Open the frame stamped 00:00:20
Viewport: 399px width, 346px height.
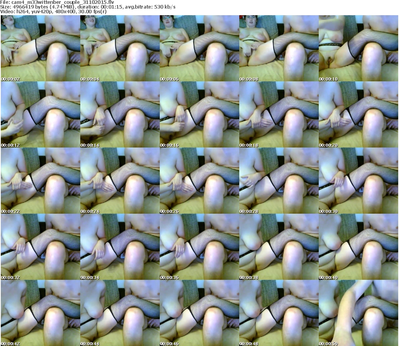[358, 115]
